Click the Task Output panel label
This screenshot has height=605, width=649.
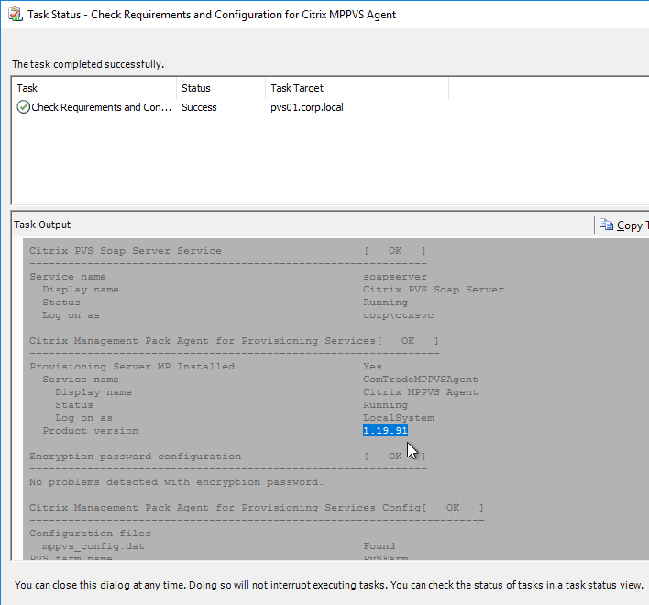42,225
